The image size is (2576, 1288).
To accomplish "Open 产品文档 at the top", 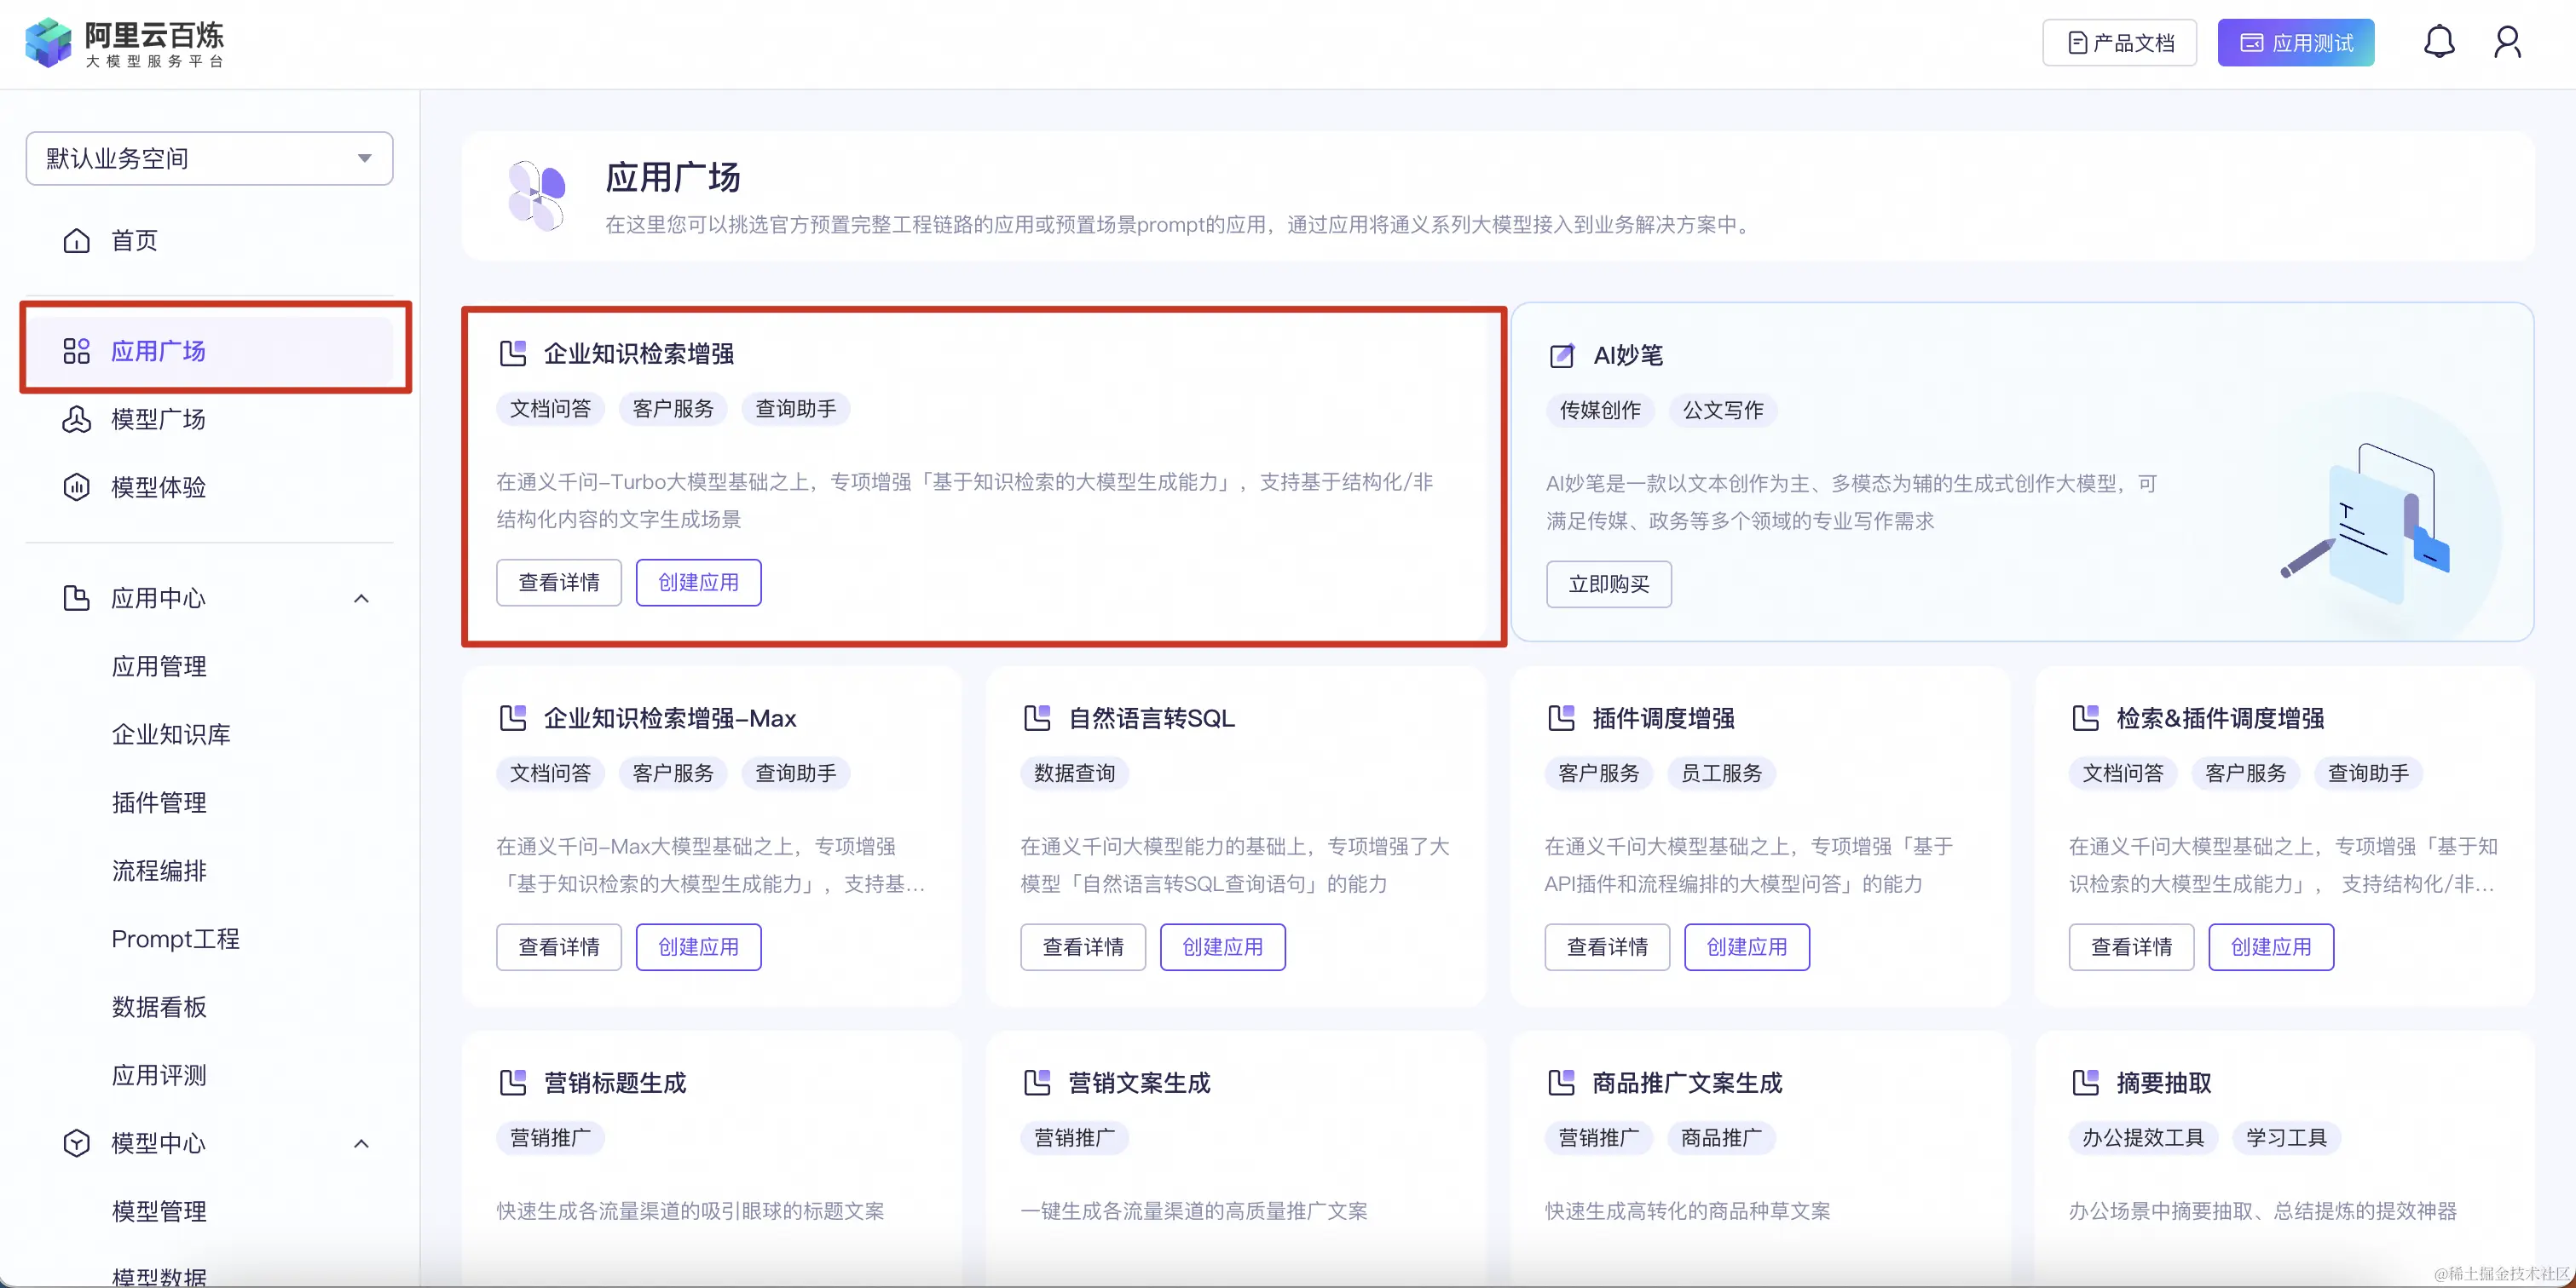I will [2119, 43].
